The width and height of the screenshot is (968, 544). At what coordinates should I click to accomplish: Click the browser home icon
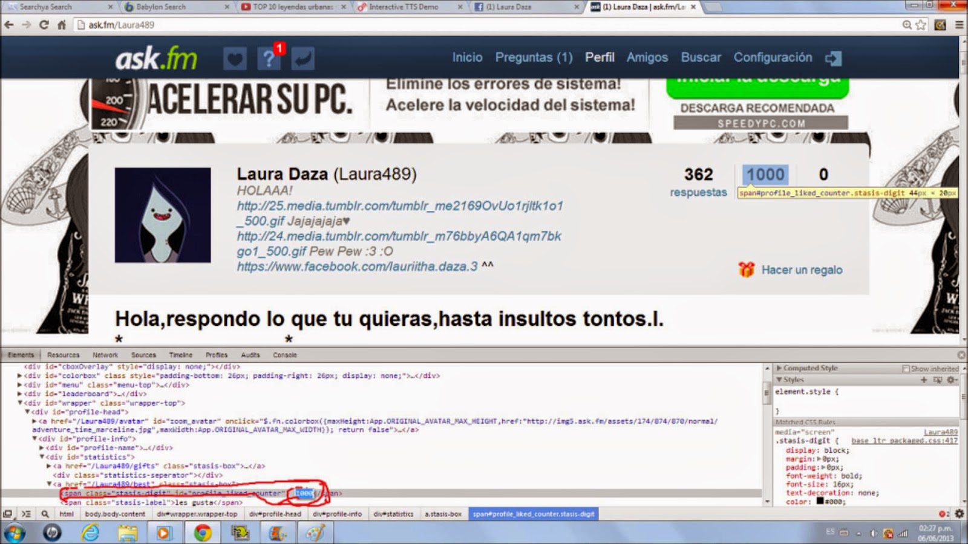[x=61, y=25]
